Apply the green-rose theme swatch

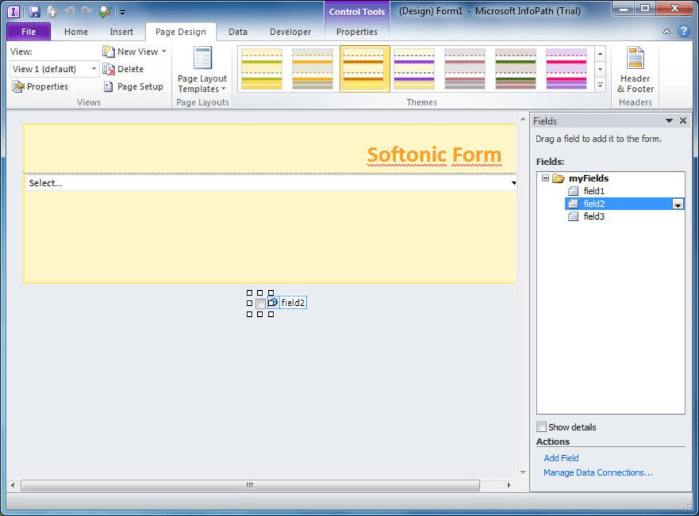[x=516, y=68]
